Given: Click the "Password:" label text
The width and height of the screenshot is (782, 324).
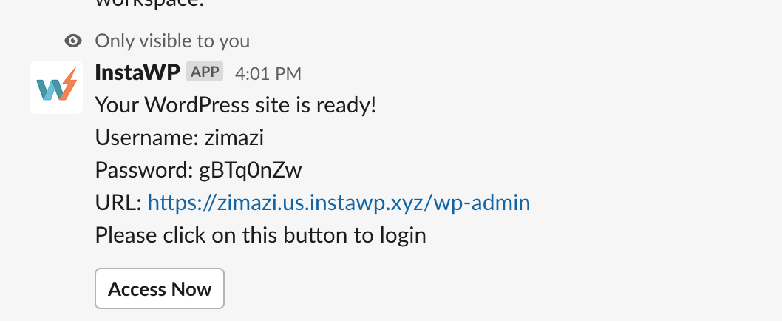Looking at the screenshot, I should 144,170.
